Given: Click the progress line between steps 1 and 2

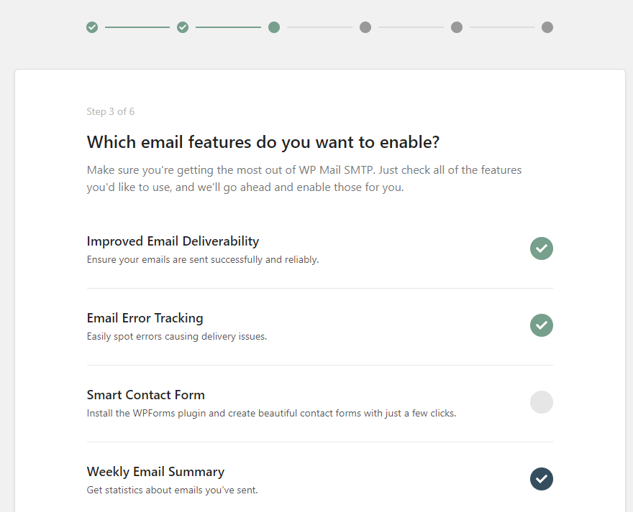Looking at the screenshot, I should coord(137,27).
